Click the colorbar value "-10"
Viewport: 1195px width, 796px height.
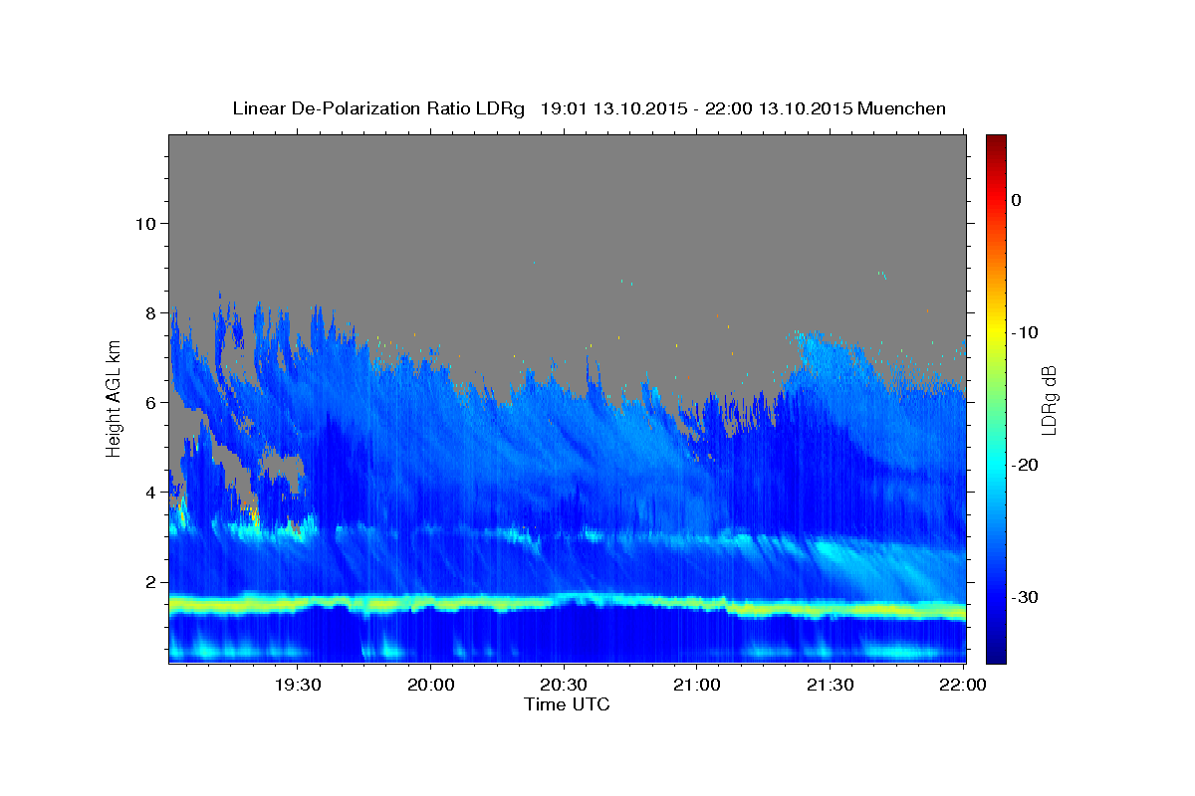[1026, 332]
